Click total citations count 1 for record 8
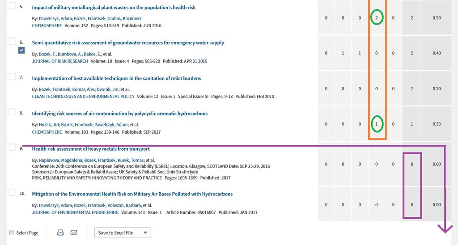458x245 pixels. click(412, 124)
